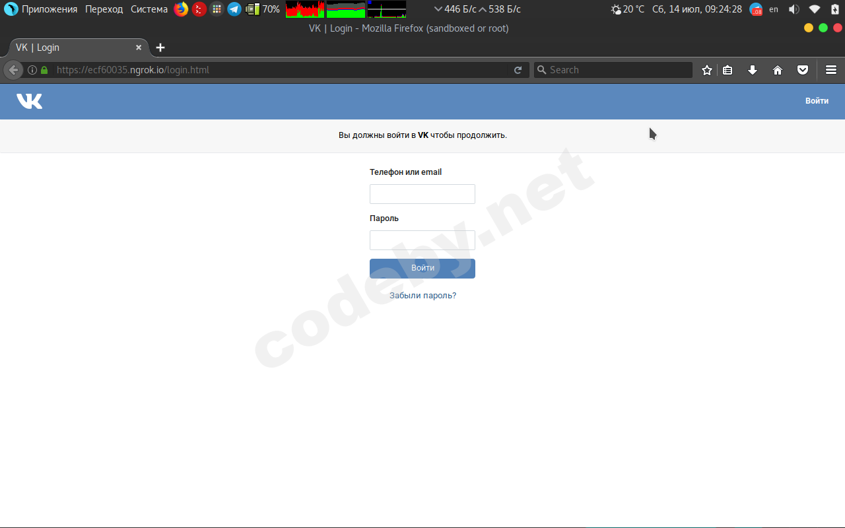Open the Забыли пароль? link
Viewport: 845px width, 528px height.
(422, 296)
